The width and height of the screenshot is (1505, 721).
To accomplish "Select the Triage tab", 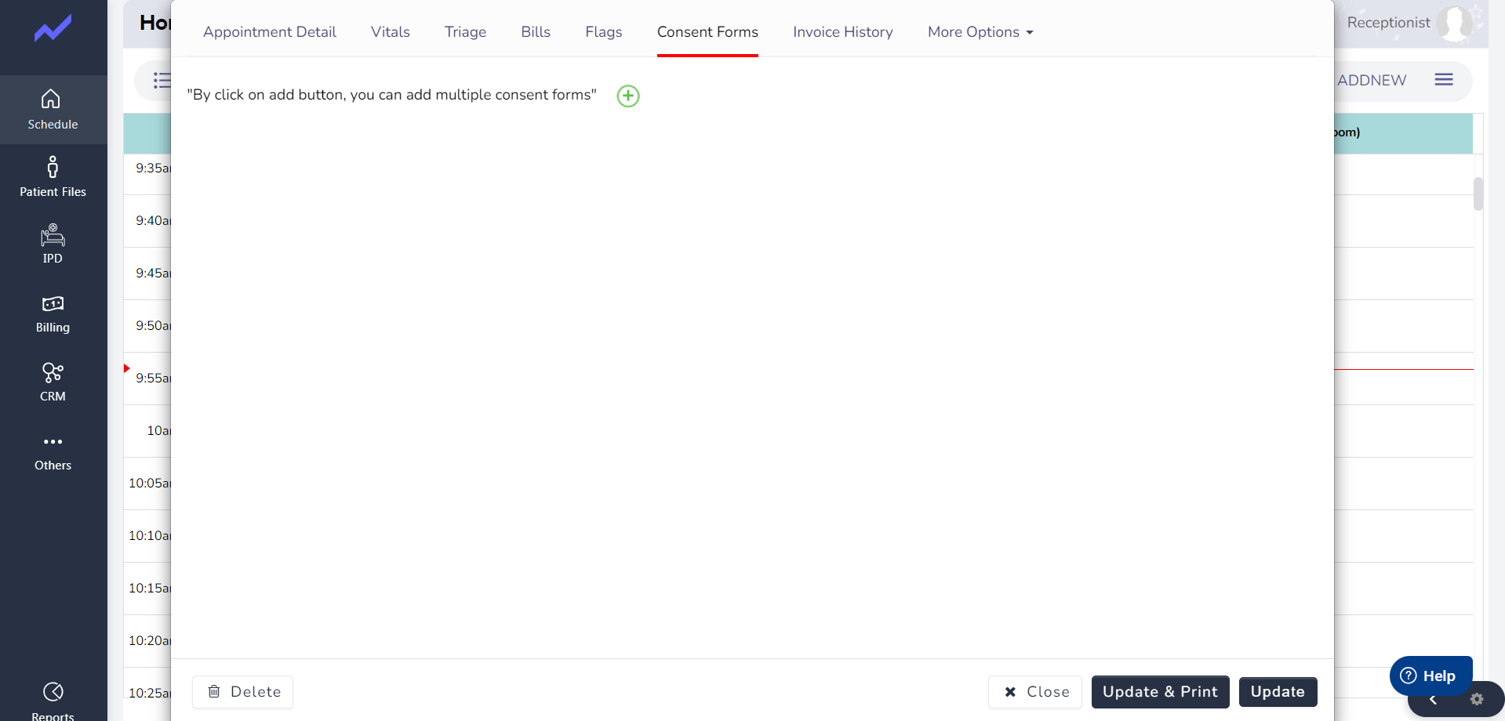I will tap(465, 32).
